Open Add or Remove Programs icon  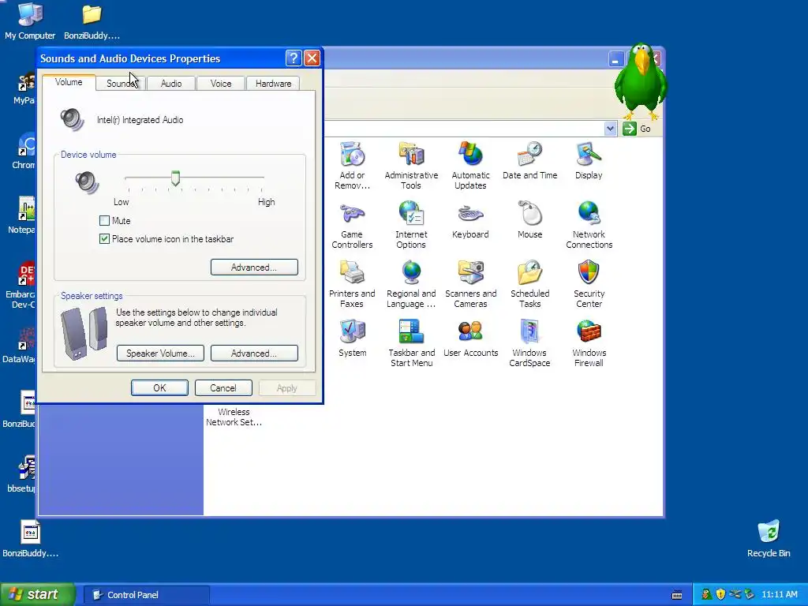coord(352,166)
